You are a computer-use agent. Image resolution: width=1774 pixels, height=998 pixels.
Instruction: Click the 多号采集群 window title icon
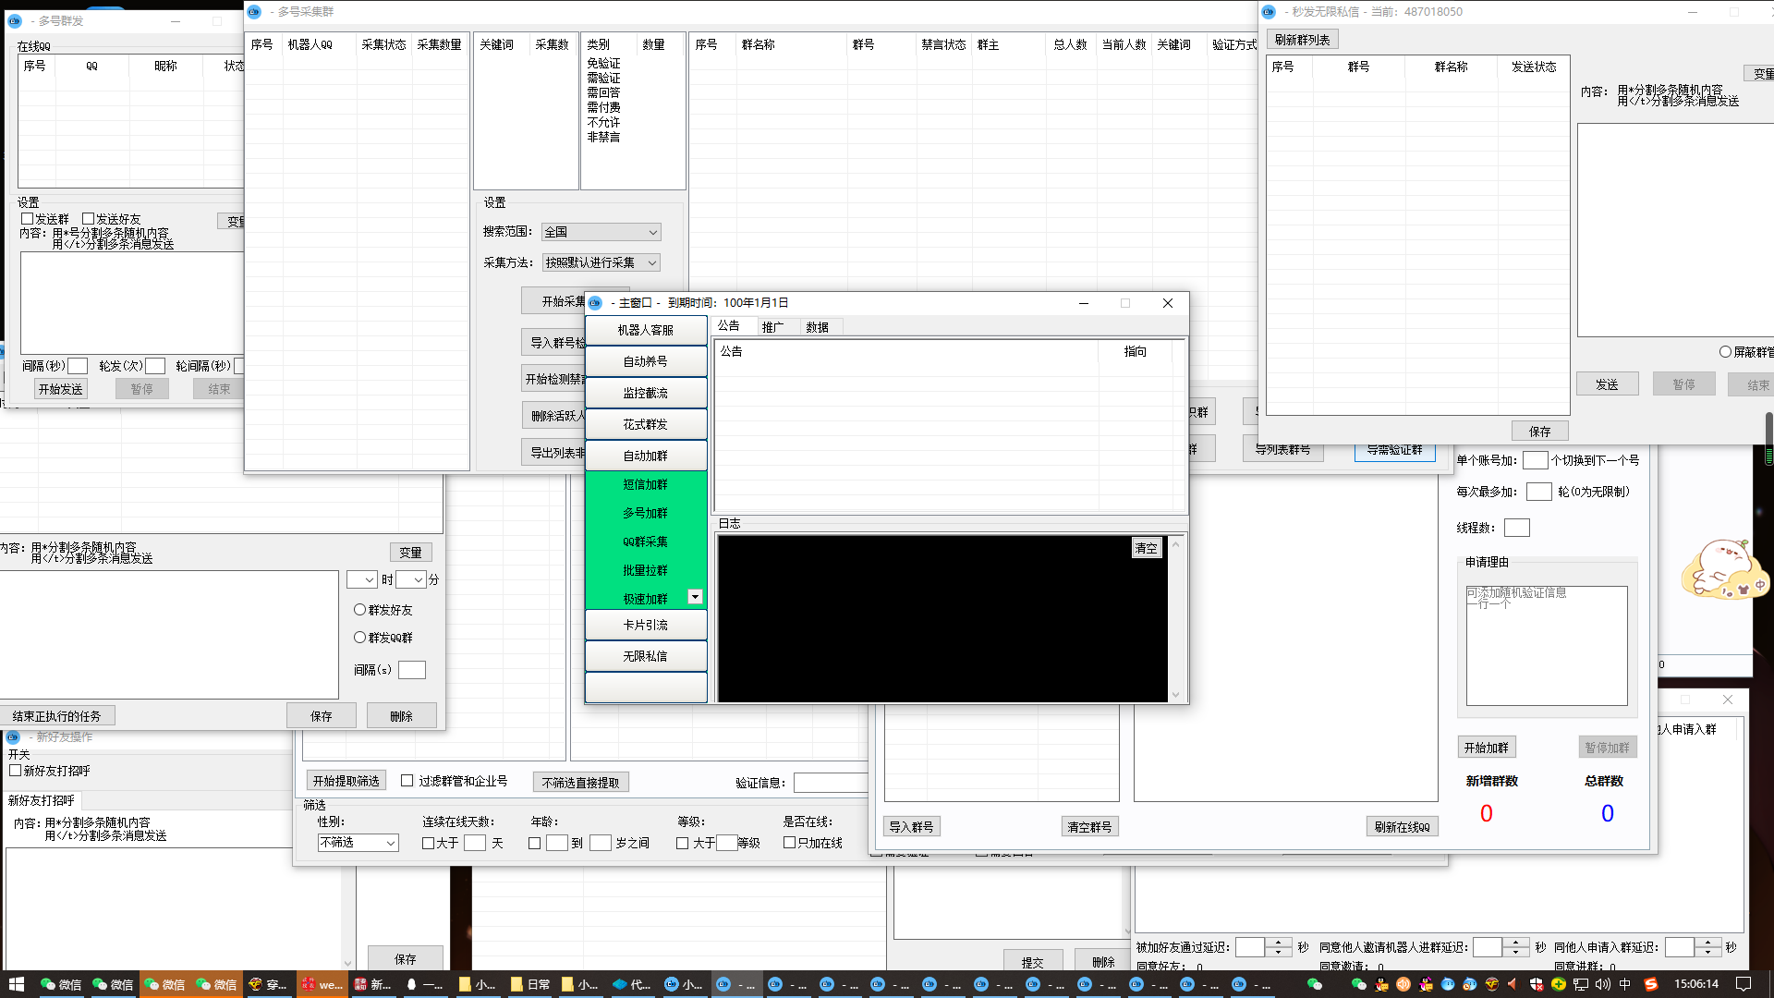(254, 12)
